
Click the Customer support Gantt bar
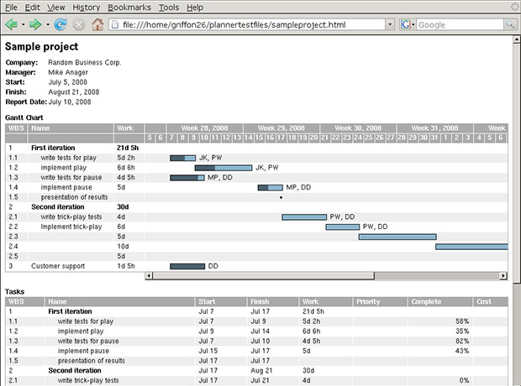[187, 267]
